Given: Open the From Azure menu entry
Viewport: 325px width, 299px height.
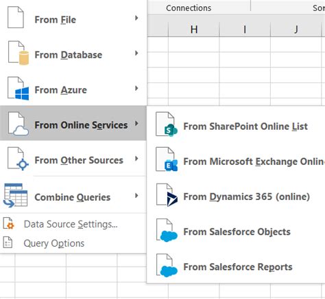Looking at the screenshot, I should click(x=73, y=88).
